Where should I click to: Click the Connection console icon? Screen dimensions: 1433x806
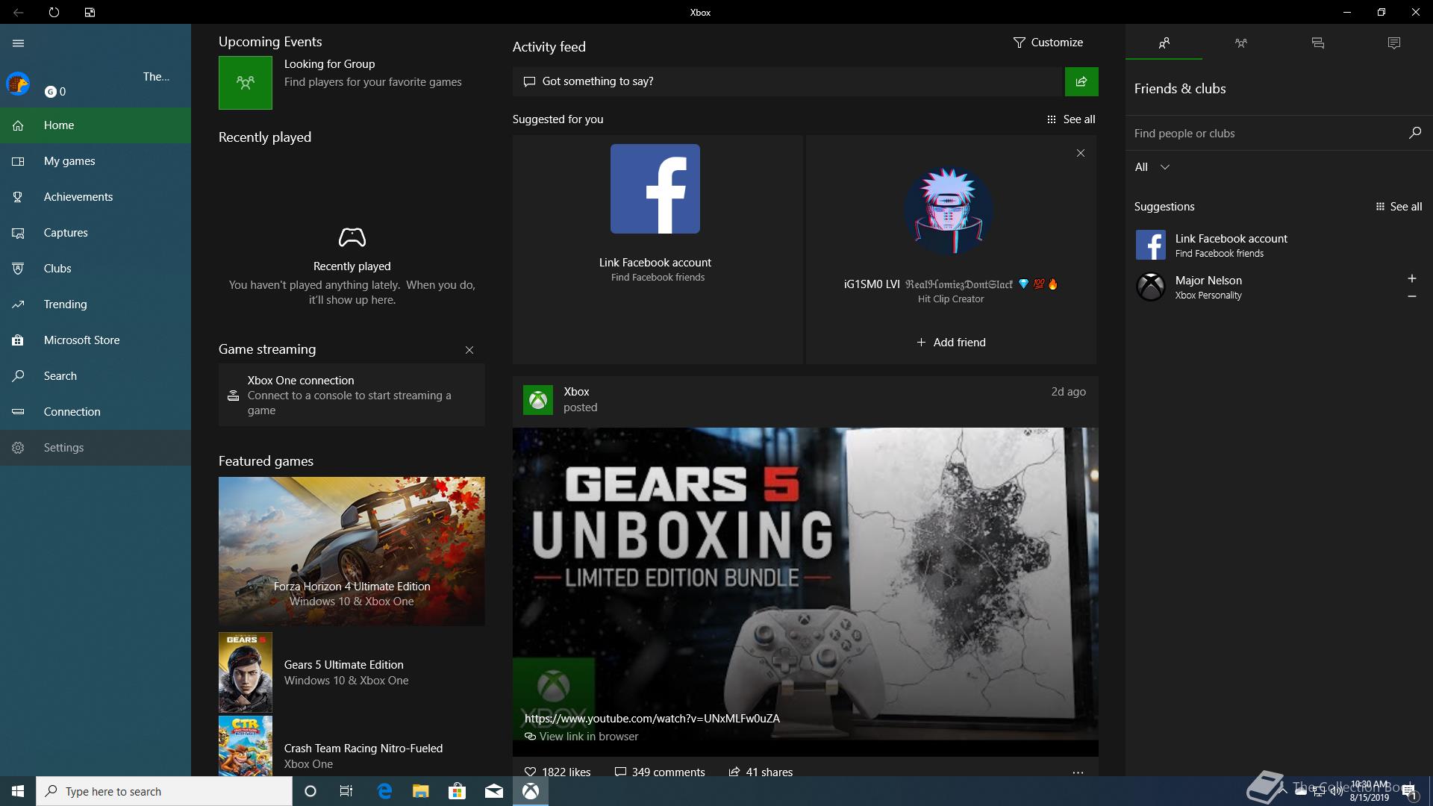(18, 412)
